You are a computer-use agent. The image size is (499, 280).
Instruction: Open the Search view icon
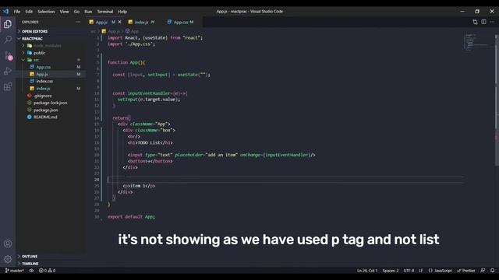click(8, 40)
